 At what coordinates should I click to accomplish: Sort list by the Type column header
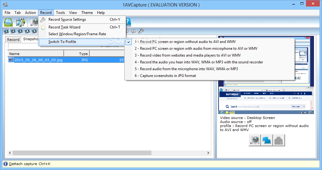click(77, 53)
